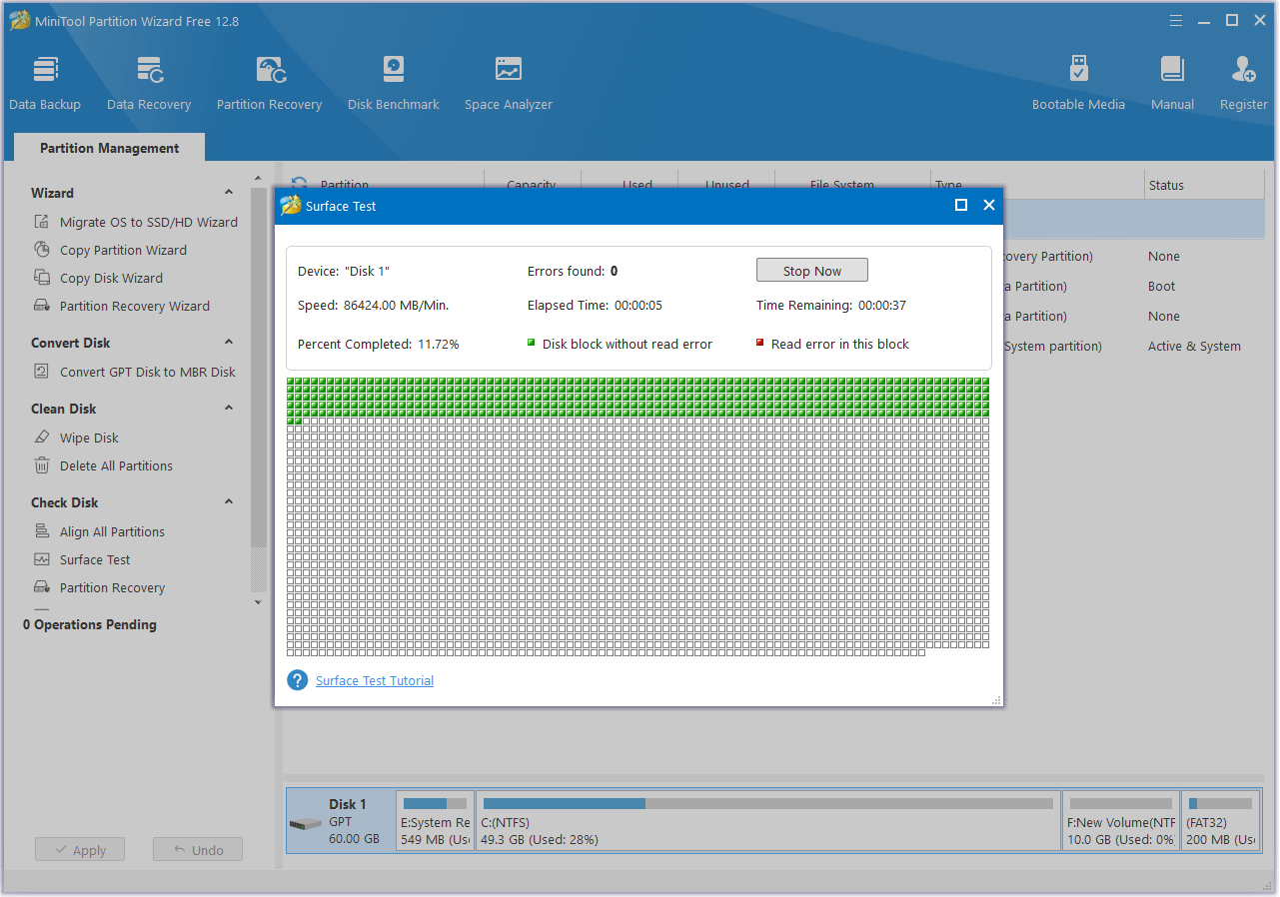Open the Manual
This screenshot has width=1280, height=897.
coord(1171,80)
